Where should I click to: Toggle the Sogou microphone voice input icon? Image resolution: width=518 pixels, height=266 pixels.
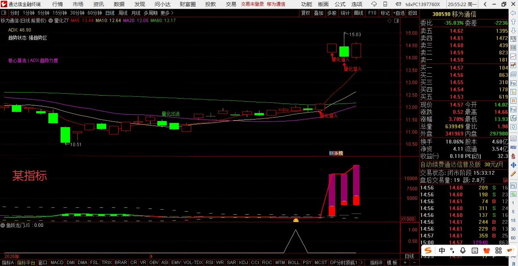463,250
